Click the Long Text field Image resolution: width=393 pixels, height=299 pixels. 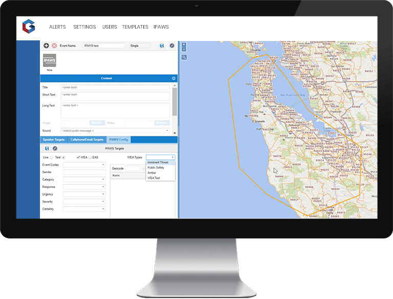click(x=115, y=110)
